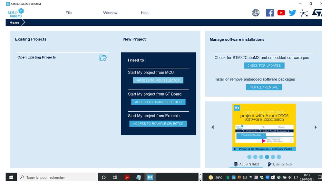Click 'Install or remove embedded software packages' text
This screenshot has height=181, width=322.
point(255,79)
